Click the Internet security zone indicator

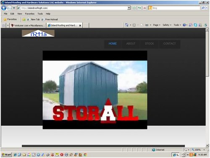pos(158,150)
